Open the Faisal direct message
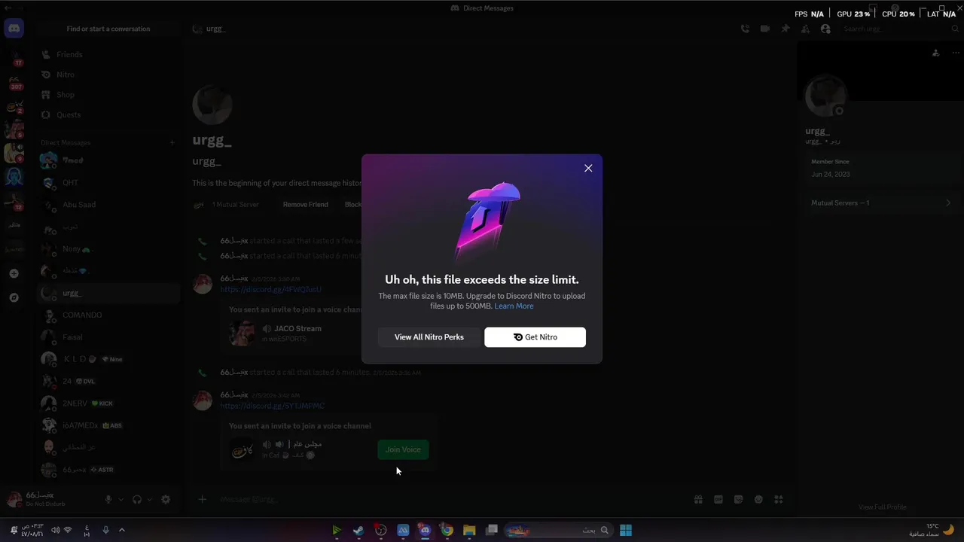The width and height of the screenshot is (964, 542). [x=108, y=337]
